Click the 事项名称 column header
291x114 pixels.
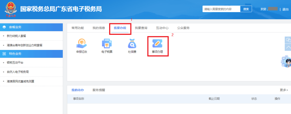(78, 99)
